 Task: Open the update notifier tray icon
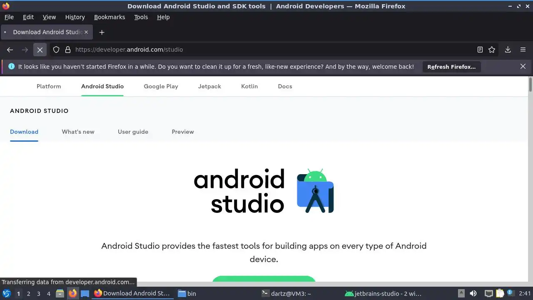coord(510,293)
